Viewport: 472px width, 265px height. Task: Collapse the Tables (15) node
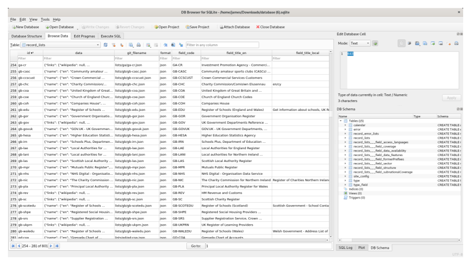341,121
